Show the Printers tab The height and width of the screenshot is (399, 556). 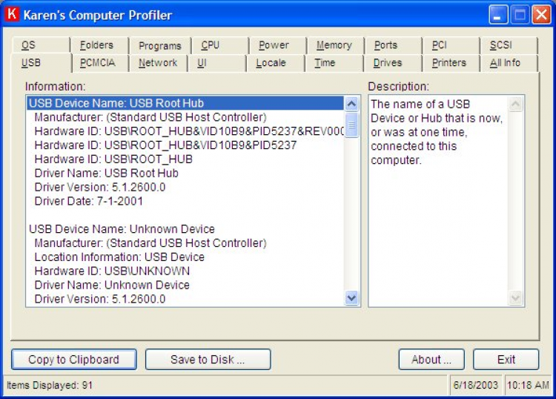click(451, 63)
